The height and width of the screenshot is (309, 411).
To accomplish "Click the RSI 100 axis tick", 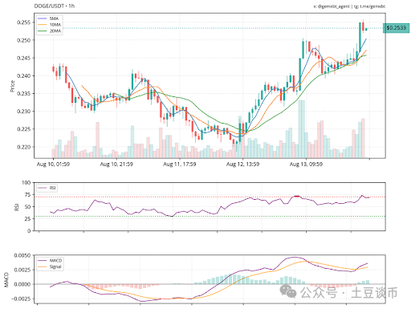I will tap(26, 183).
